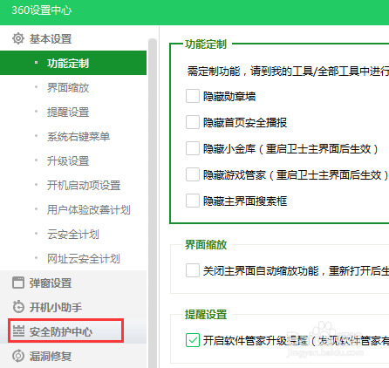Click the 360设置中心 title text
389x368 pixels.
[41, 10]
